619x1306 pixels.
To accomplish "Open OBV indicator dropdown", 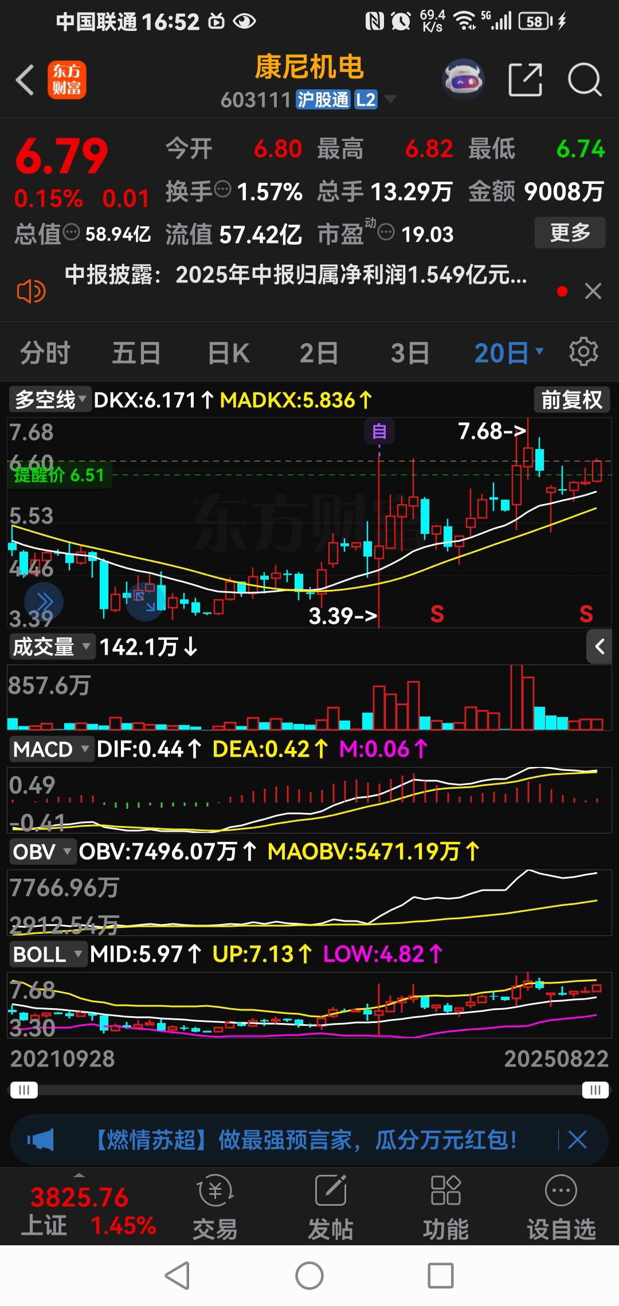I will click(x=42, y=851).
